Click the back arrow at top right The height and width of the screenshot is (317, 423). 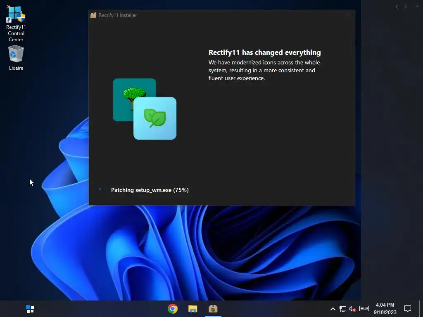click(397, 7)
